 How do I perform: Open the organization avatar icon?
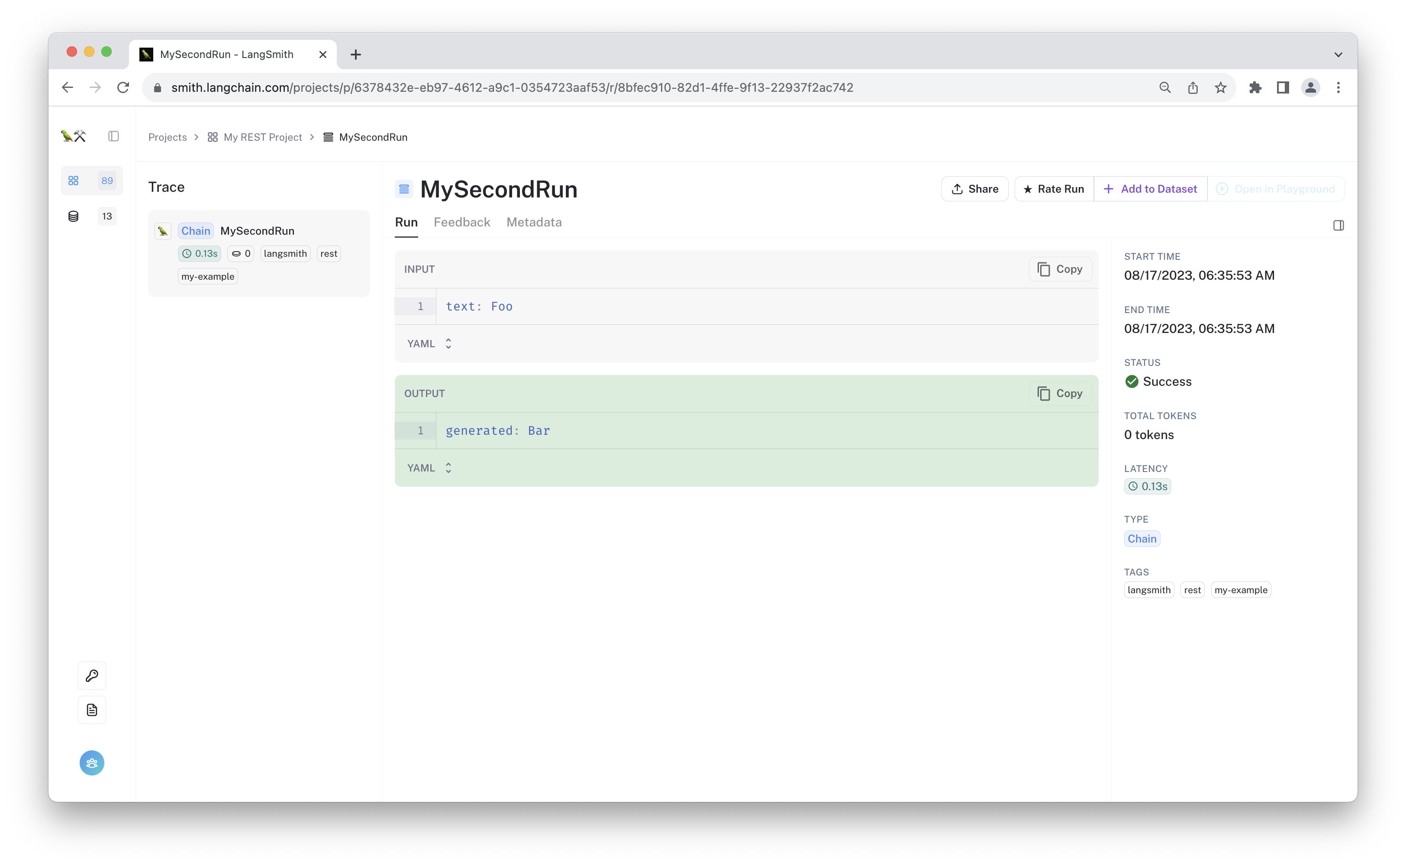92,763
